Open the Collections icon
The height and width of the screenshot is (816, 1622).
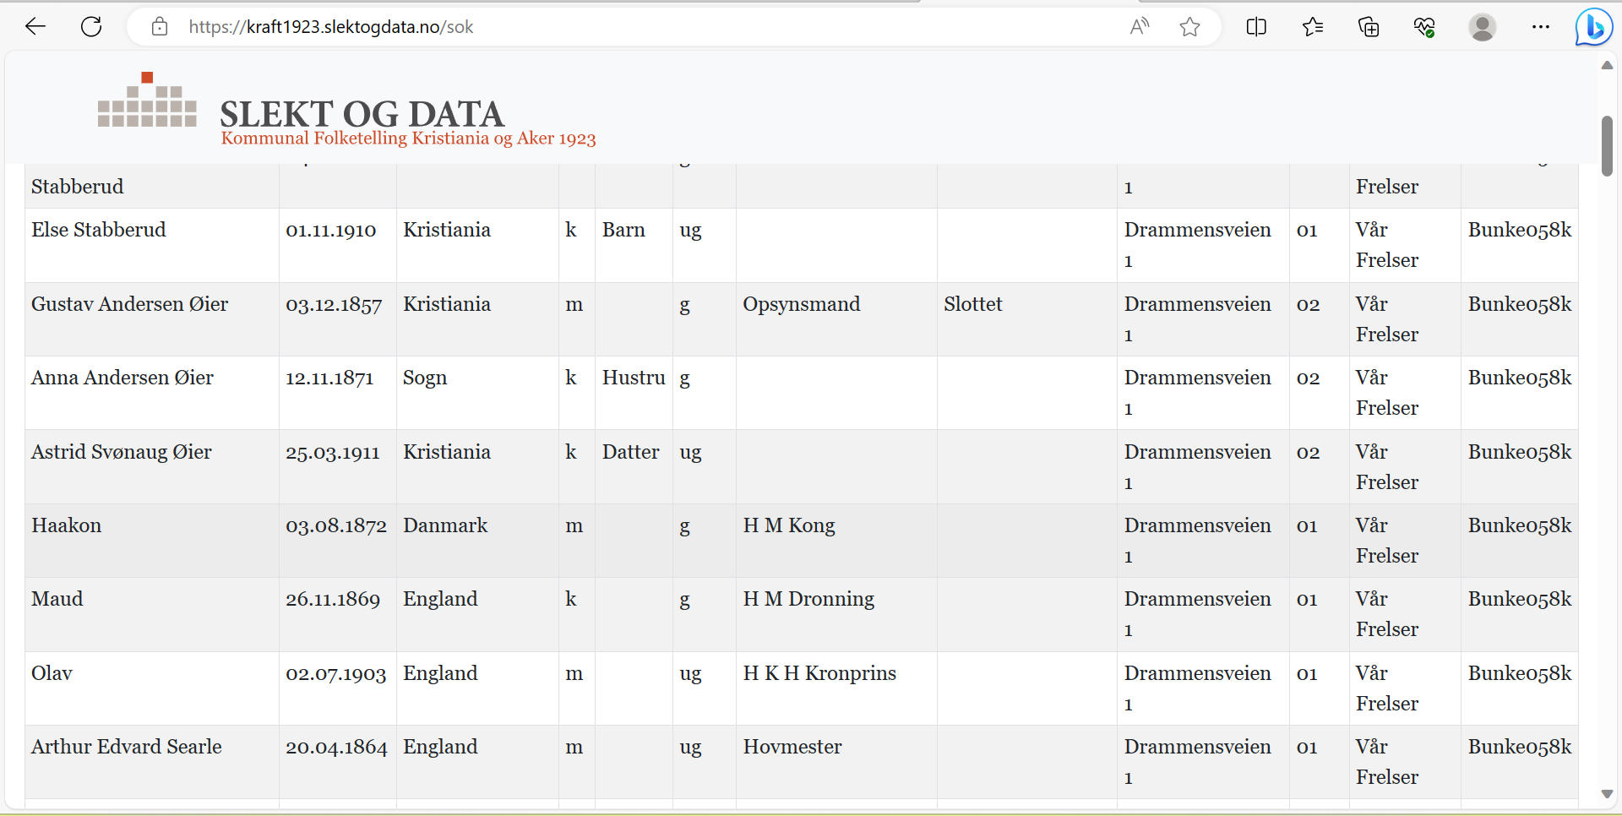(x=1369, y=27)
